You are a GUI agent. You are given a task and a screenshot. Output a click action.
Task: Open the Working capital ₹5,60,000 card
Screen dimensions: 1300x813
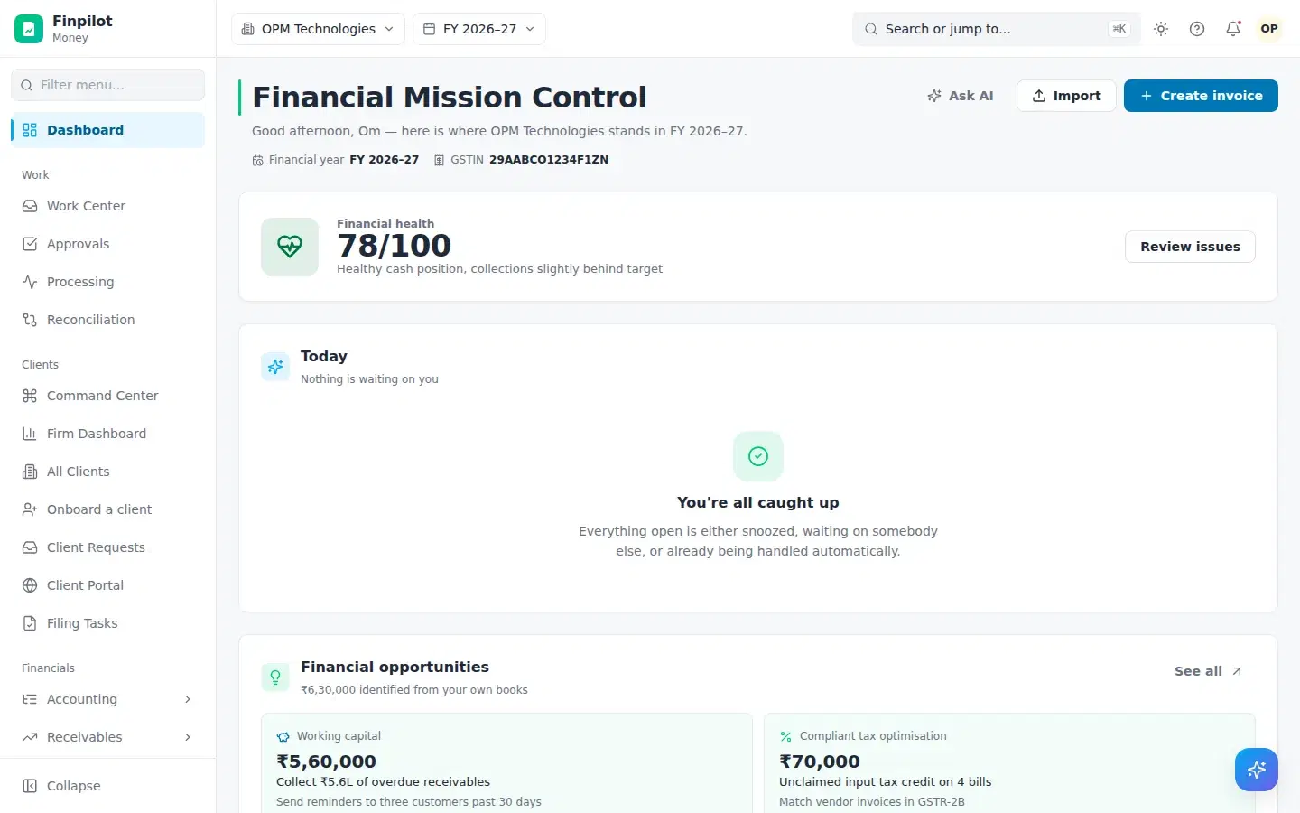(x=506, y=763)
